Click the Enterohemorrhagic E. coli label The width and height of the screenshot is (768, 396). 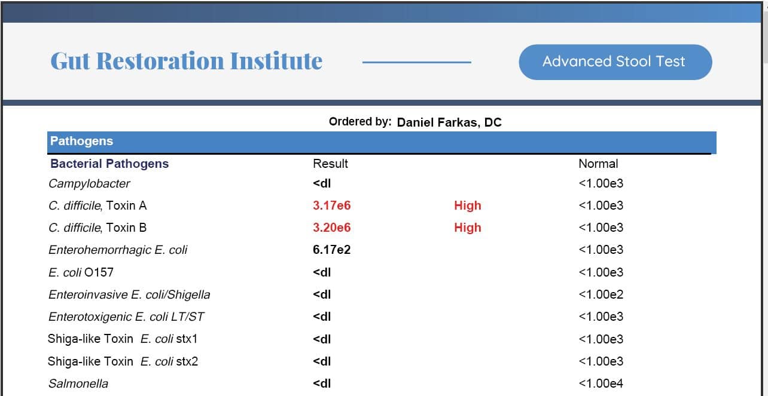pos(118,250)
